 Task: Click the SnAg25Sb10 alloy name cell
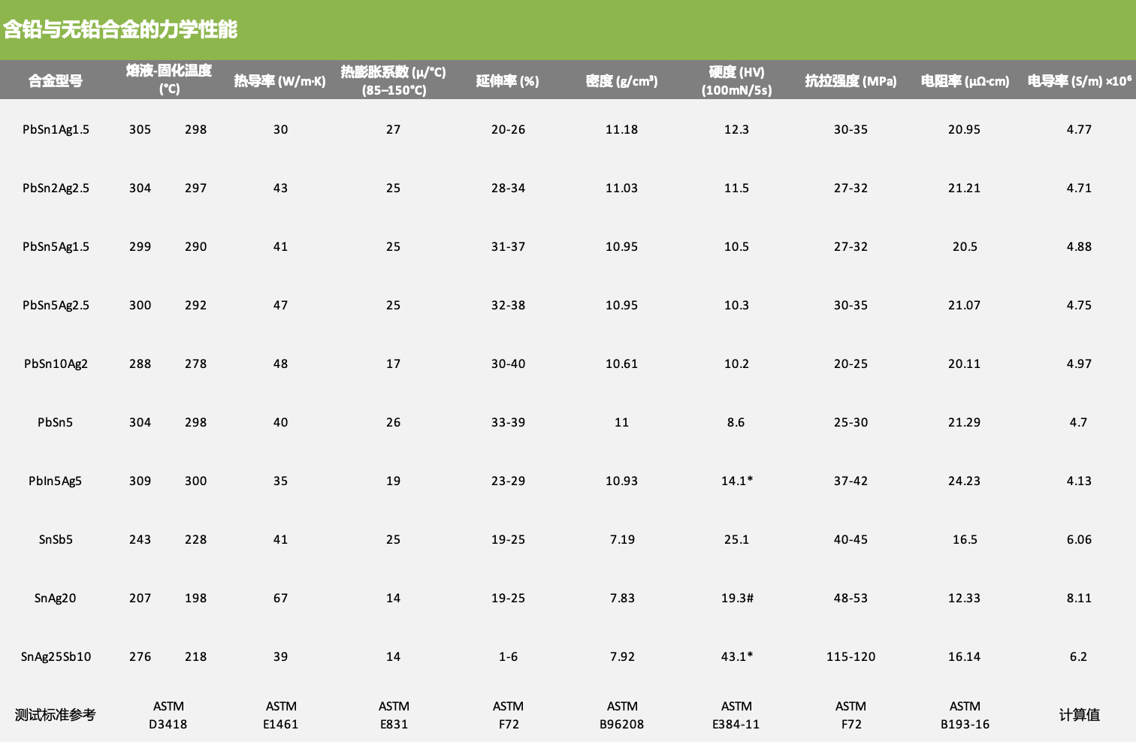[x=56, y=656]
